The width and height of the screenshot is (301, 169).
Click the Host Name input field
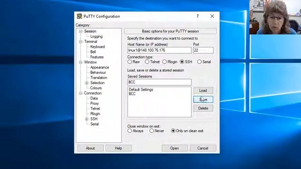159,50
